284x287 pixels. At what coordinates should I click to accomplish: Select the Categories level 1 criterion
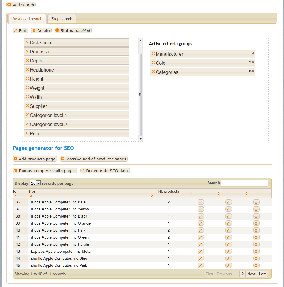tap(76, 115)
